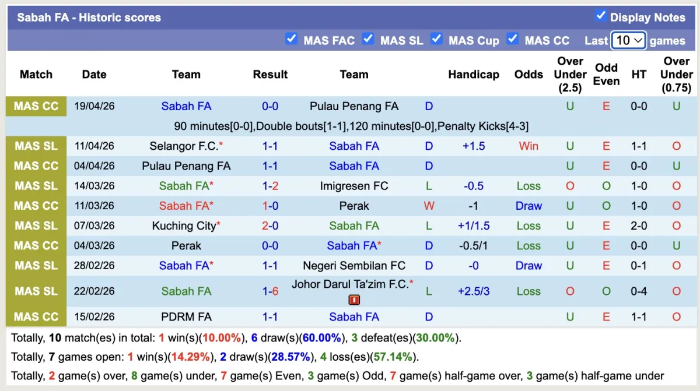Click the PDRM FA team link
This screenshot has height=391, width=700.
(x=186, y=317)
